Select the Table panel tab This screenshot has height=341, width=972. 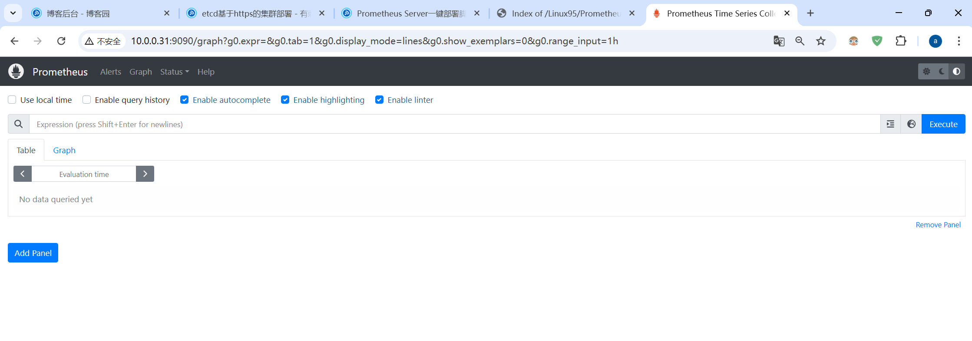[26, 150]
